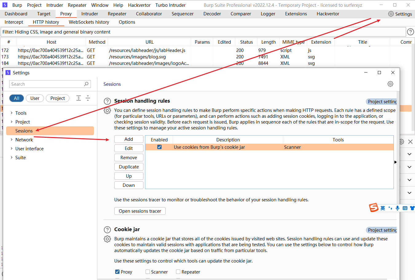Click the Edit session rule button
This screenshot has height=280, width=415.
point(129,148)
